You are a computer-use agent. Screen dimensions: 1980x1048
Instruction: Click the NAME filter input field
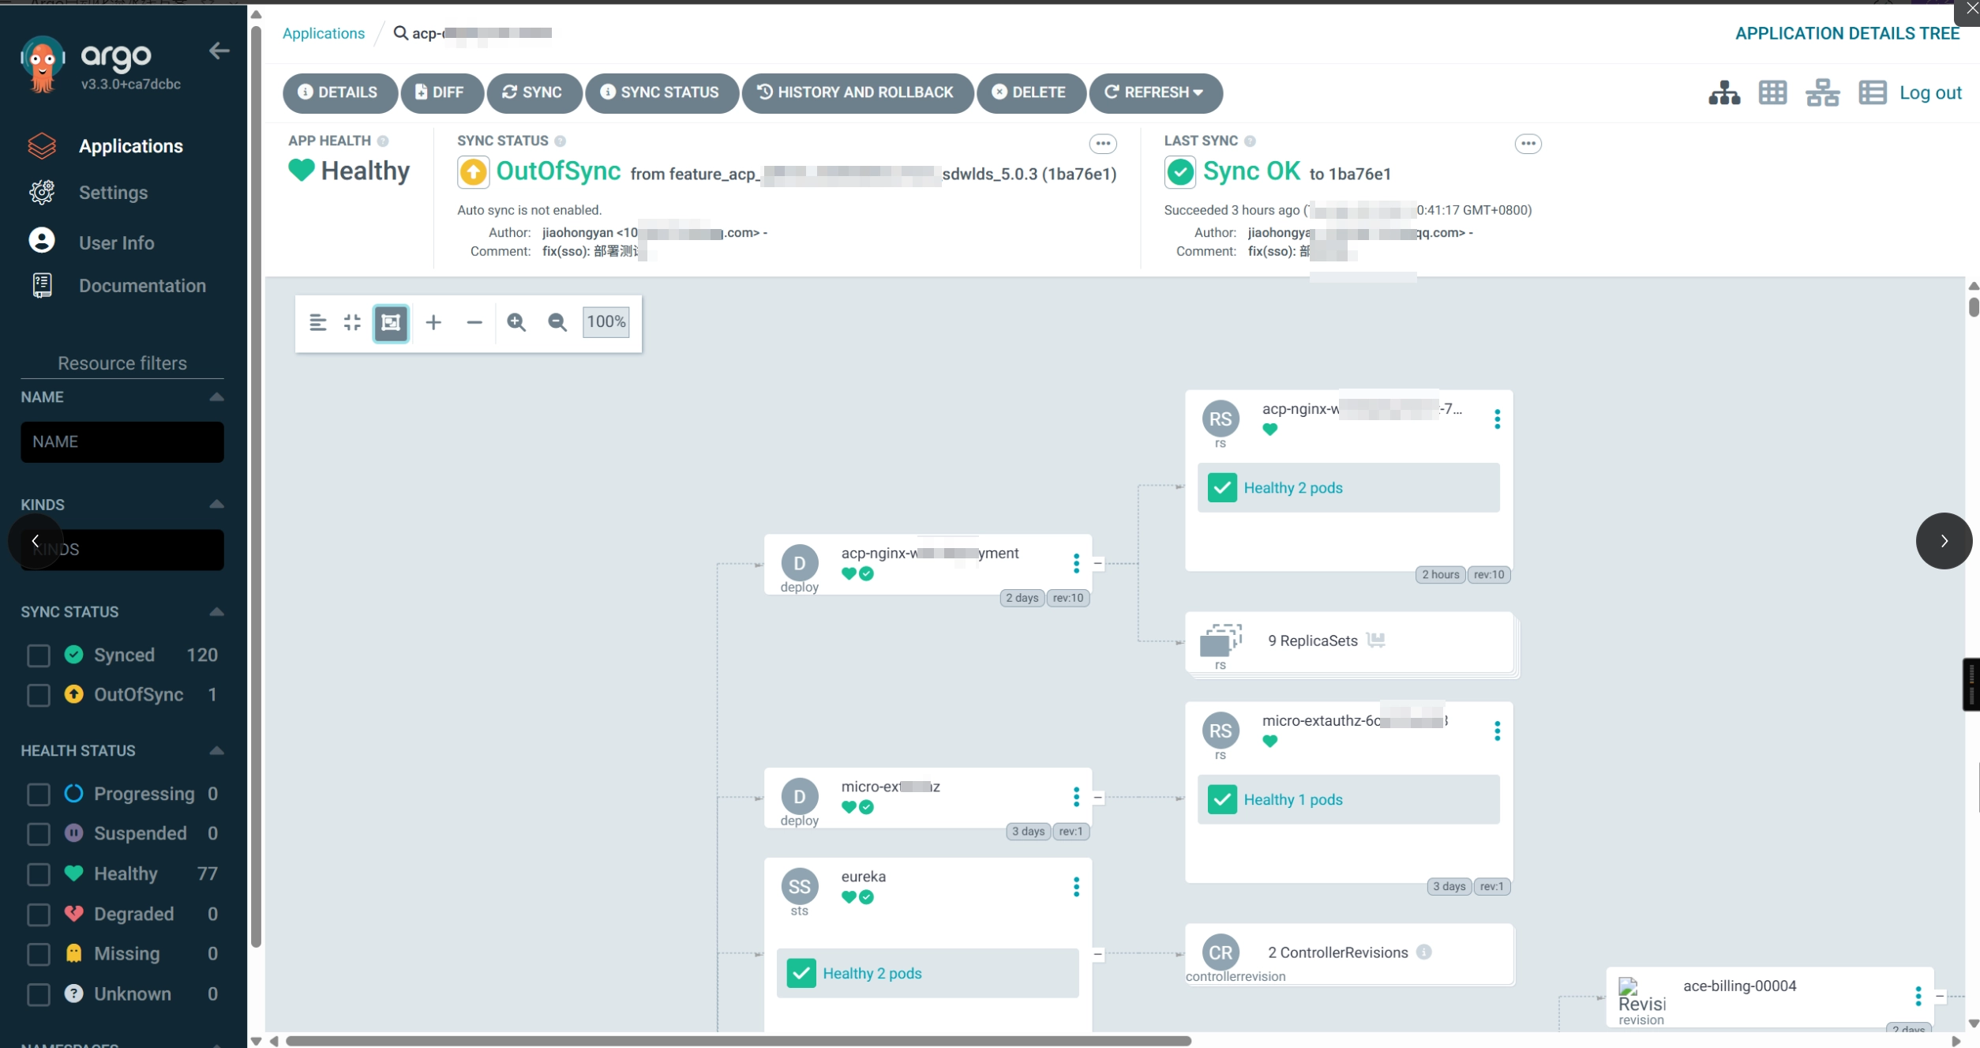122,442
